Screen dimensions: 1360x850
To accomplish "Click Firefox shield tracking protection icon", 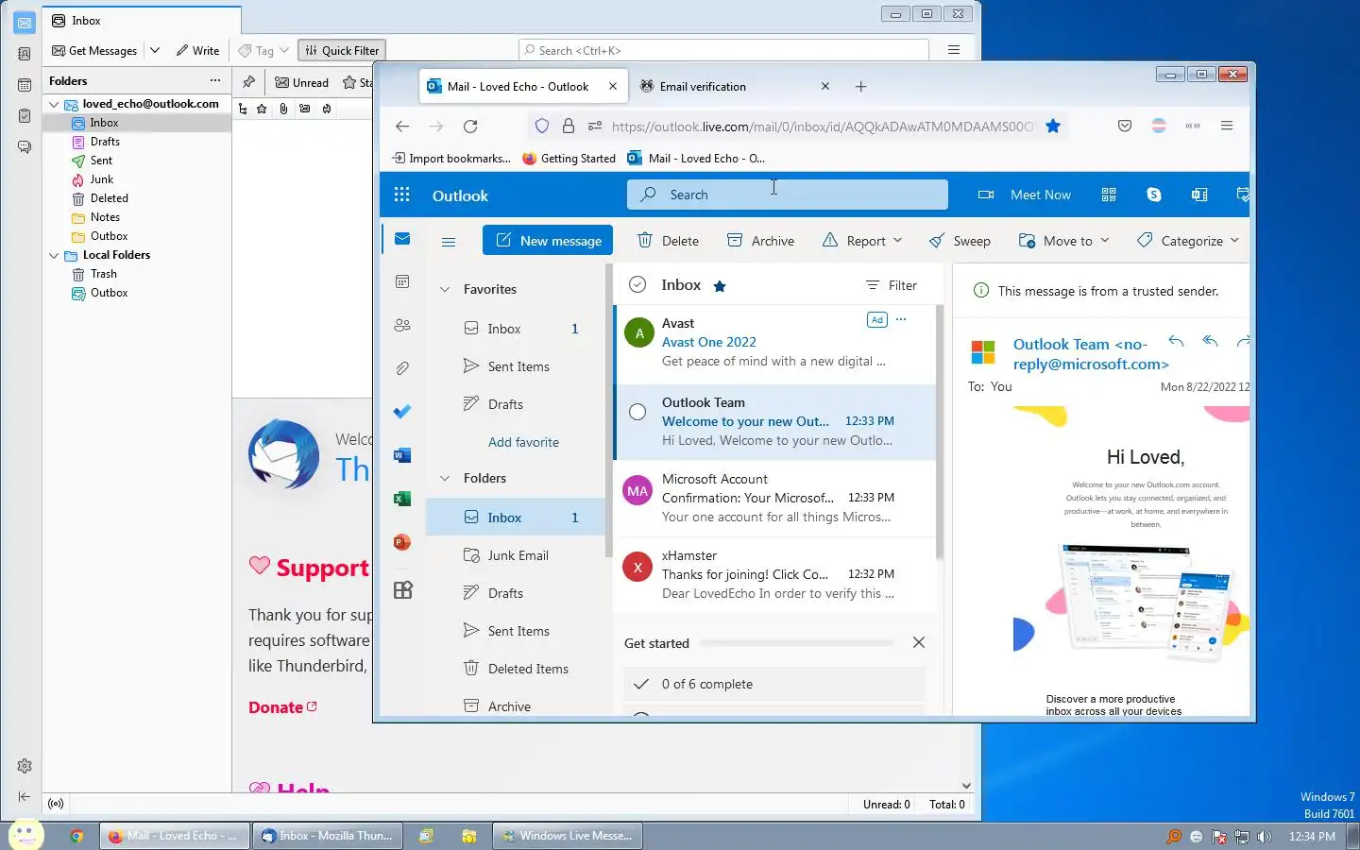I will [542, 126].
